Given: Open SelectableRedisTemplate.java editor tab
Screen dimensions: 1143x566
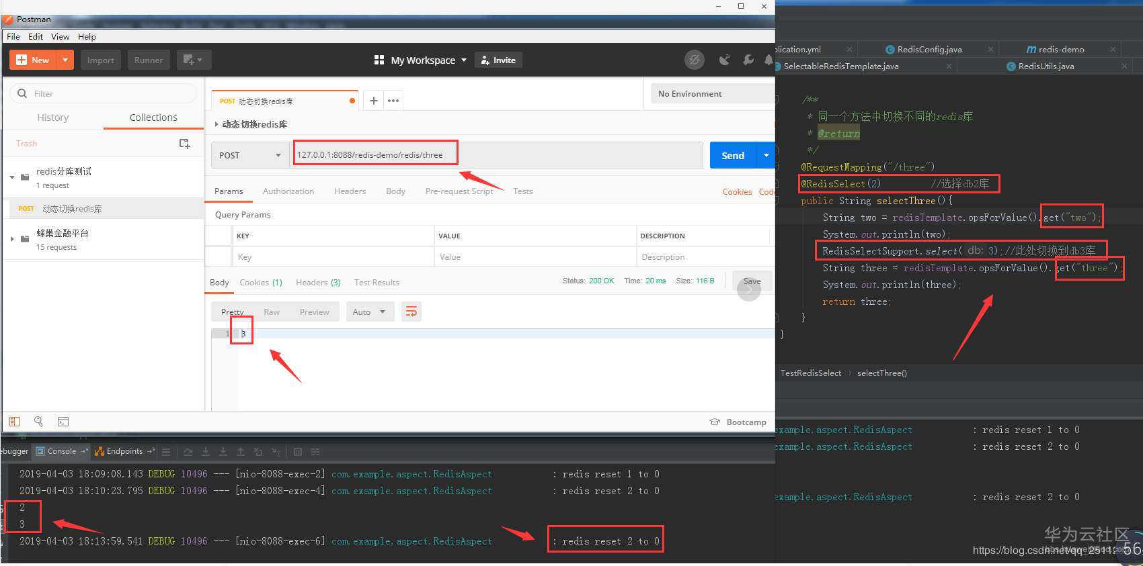Looking at the screenshot, I should click(x=840, y=66).
